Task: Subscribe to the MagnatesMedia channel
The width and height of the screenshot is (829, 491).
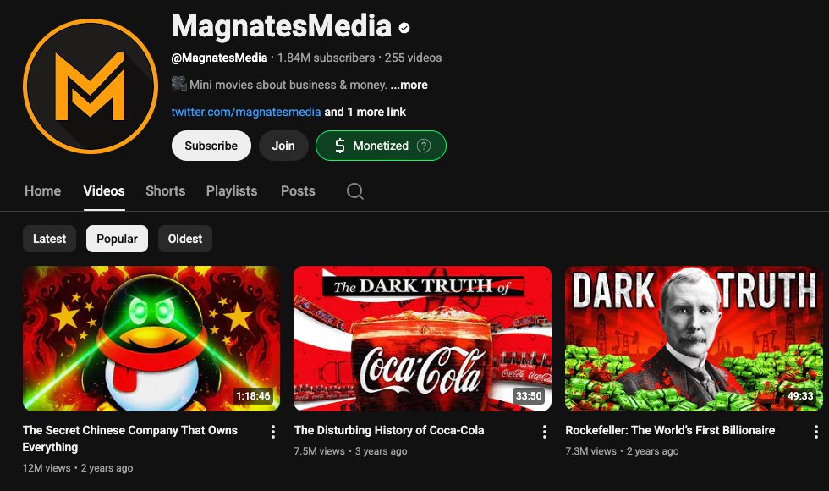Action: point(211,146)
